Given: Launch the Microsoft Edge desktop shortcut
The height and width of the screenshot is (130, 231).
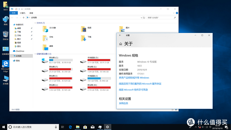Looking at the screenshot, I should [5, 66].
